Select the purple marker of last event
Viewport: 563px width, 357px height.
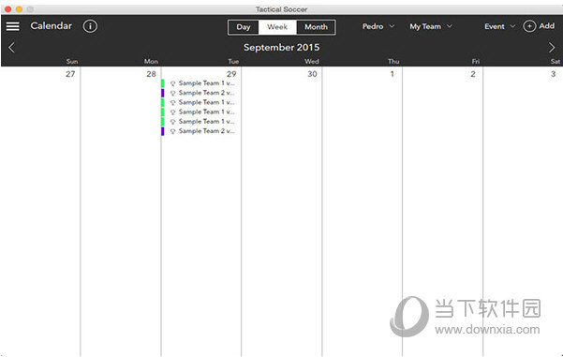tap(163, 131)
